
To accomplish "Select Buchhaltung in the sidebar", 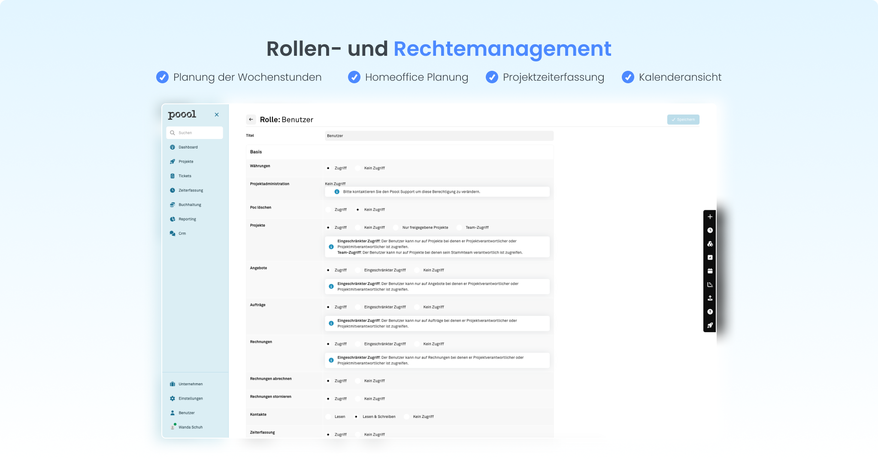I will click(x=190, y=205).
